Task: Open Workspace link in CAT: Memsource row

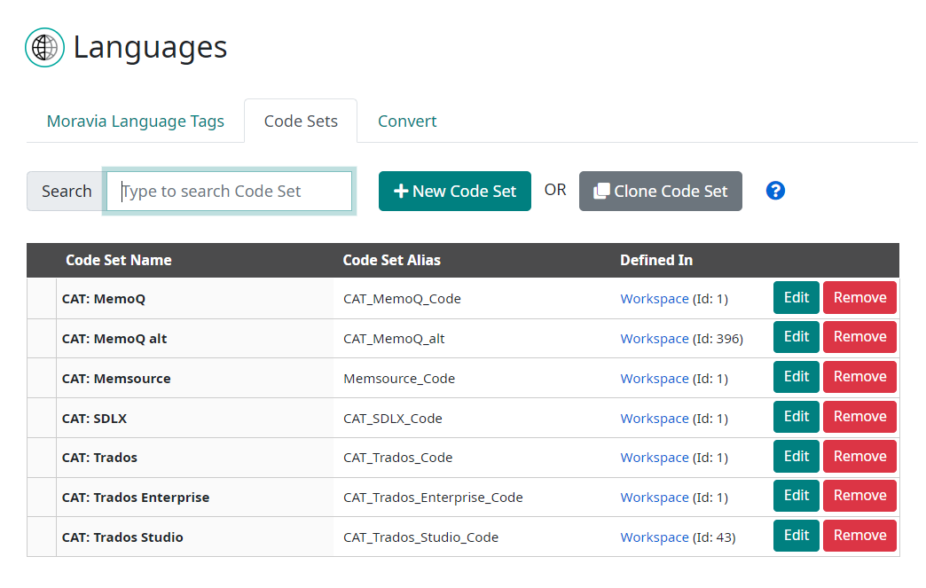Action: pos(655,379)
